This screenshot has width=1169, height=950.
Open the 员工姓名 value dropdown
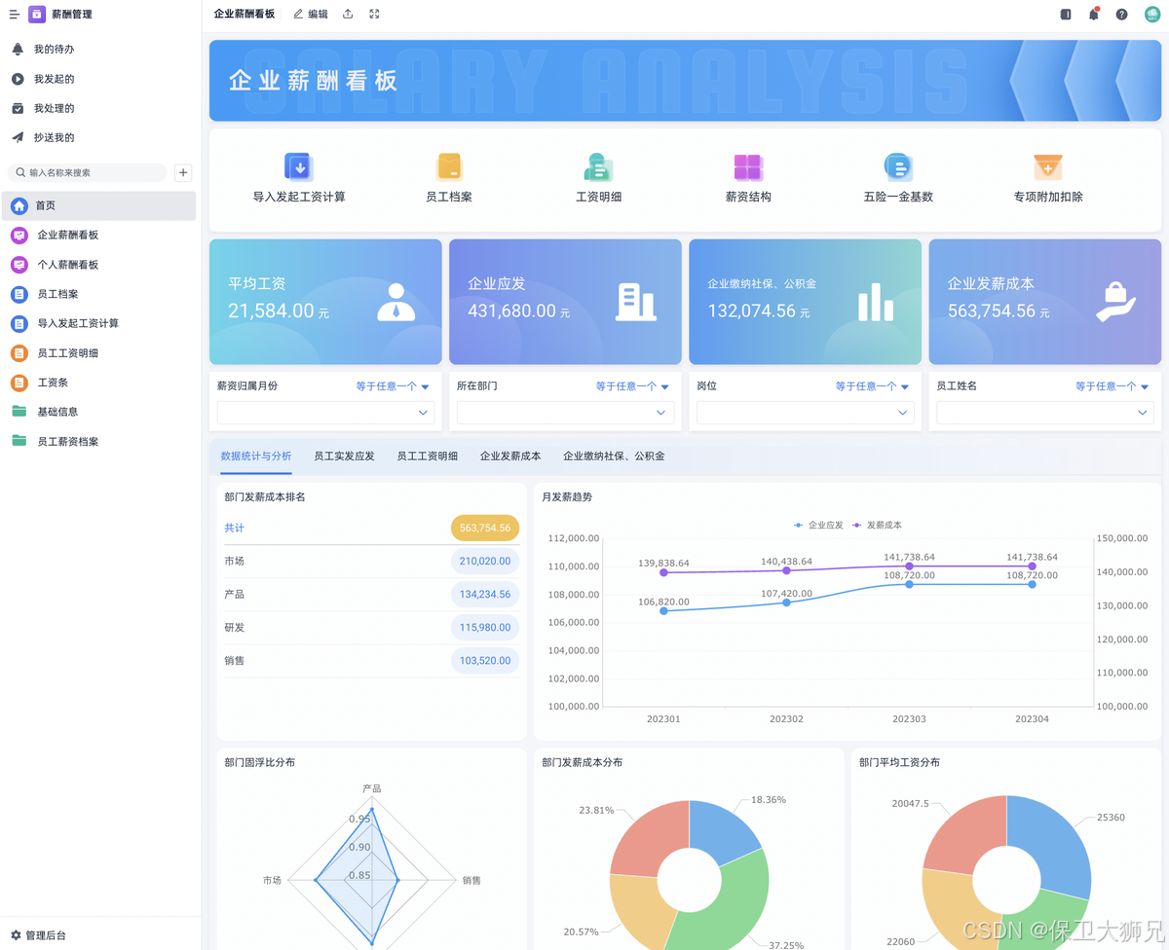[1045, 413]
